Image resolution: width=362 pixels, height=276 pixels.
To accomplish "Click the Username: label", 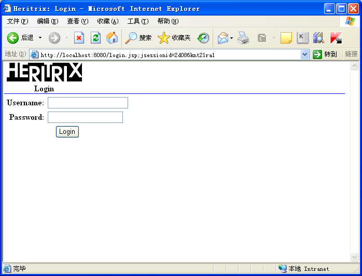I will (25, 103).
